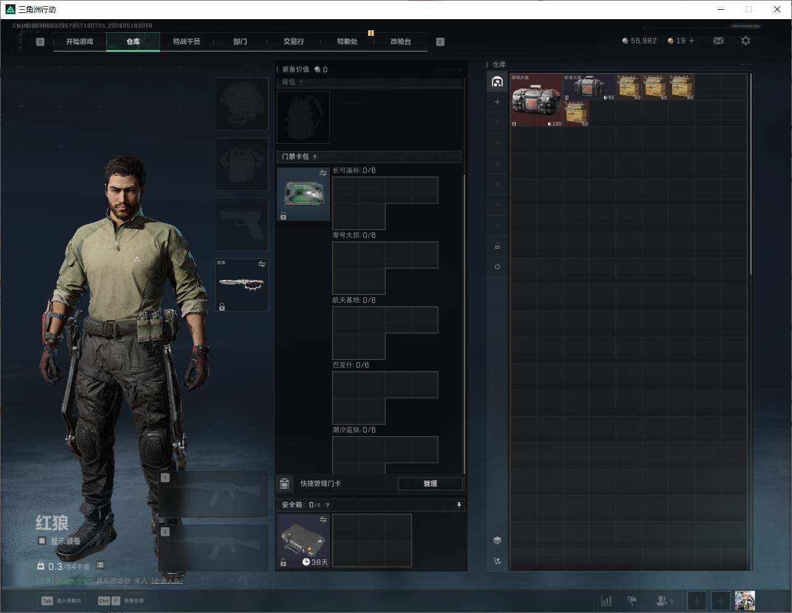The width and height of the screenshot is (792, 613).
Task: Swap the keycard pack using arrows icon
Action: (x=322, y=174)
